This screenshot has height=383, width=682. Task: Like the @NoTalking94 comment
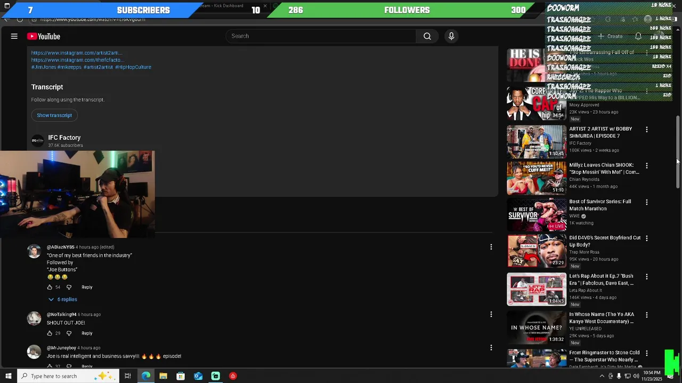50,334
